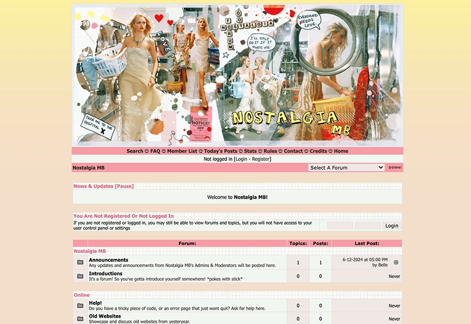Click the Nostalgia MB banner image
The width and height of the screenshot is (471, 324).
point(237,75)
